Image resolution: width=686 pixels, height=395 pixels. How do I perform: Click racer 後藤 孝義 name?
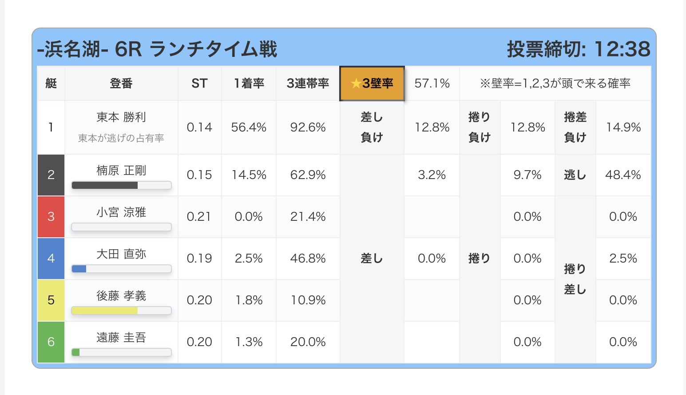coord(121,296)
